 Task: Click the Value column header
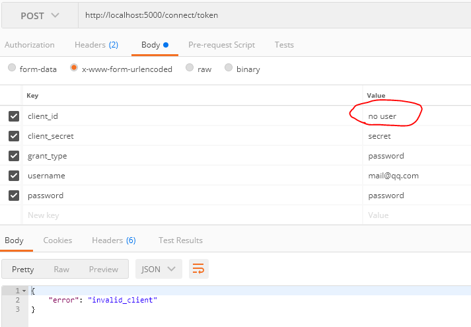click(x=376, y=96)
